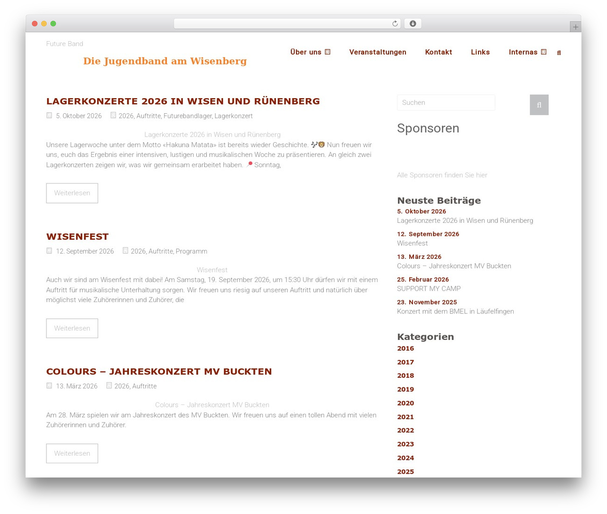
Task: Expand the Über uns submenu
Action: (327, 52)
